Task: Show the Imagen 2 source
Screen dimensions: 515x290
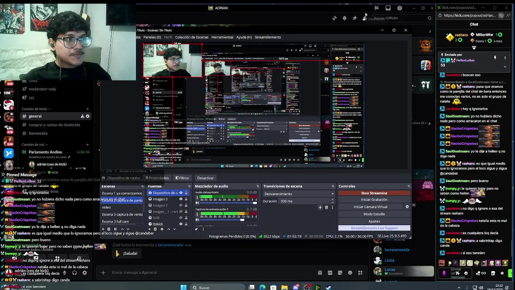Action: tap(181, 205)
